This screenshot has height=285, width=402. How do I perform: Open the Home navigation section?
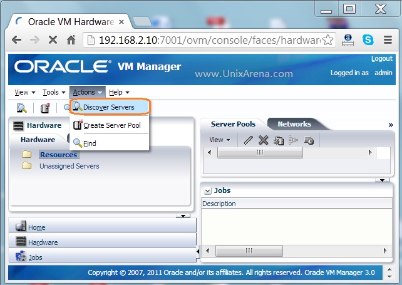[x=102, y=226]
